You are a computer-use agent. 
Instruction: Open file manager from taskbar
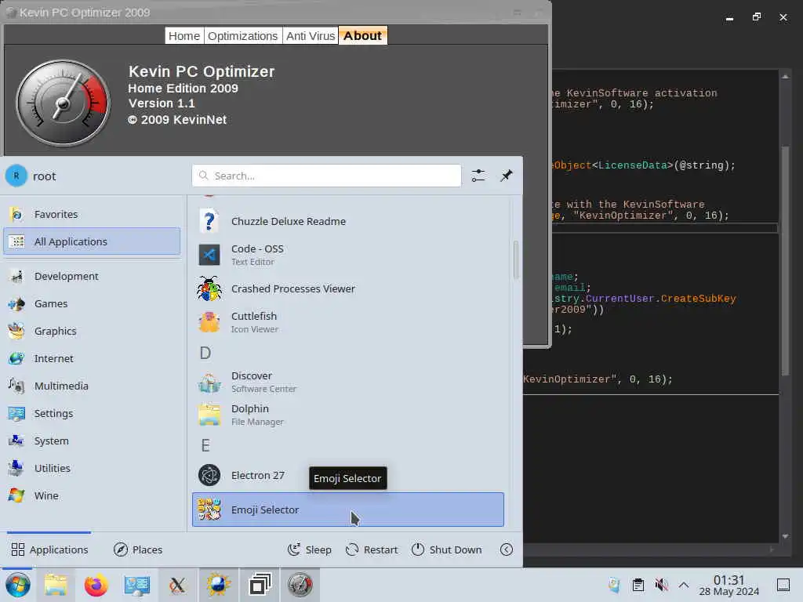click(56, 585)
